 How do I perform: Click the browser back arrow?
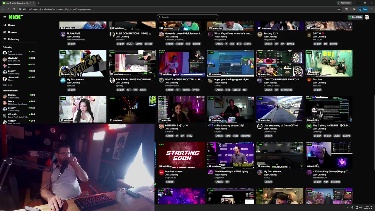pos(3,9)
